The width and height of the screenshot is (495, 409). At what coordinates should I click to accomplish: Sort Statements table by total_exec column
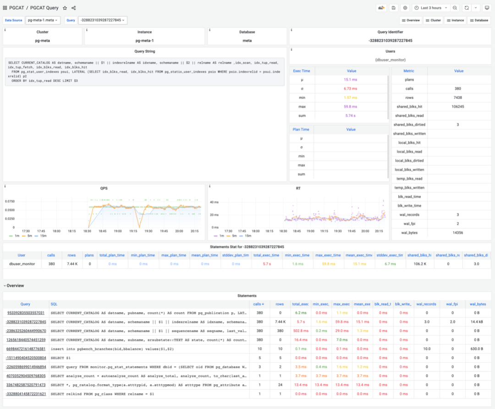[300, 304]
